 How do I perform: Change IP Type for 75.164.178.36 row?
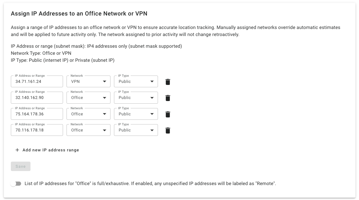[x=136, y=114]
